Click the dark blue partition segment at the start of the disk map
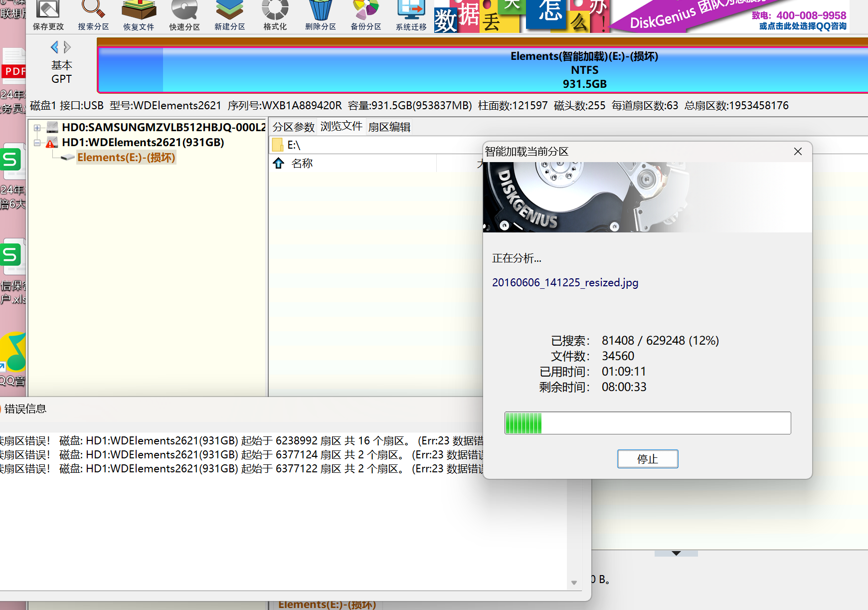The image size is (868, 610). pyautogui.click(x=131, y=70)
